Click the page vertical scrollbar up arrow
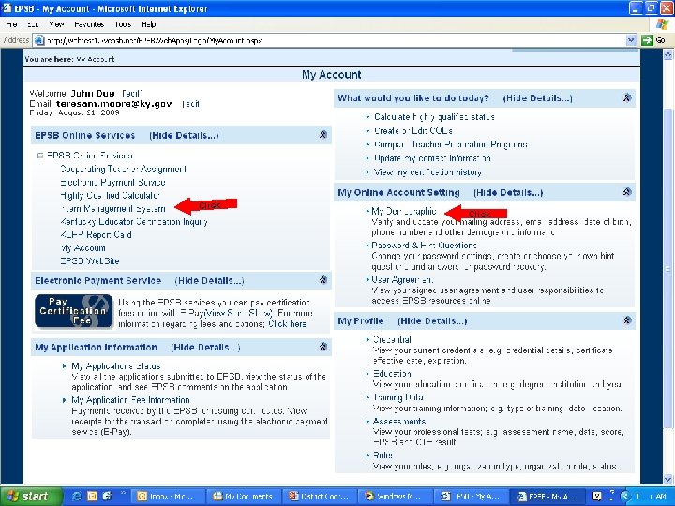The width and height of the screenshot is (675, 506). point(667,54)
